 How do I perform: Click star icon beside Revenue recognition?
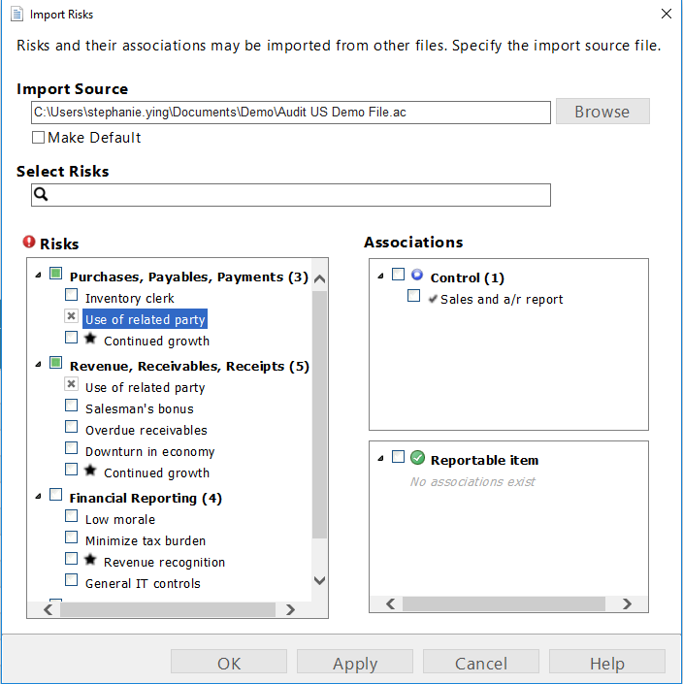coord(90,560)
